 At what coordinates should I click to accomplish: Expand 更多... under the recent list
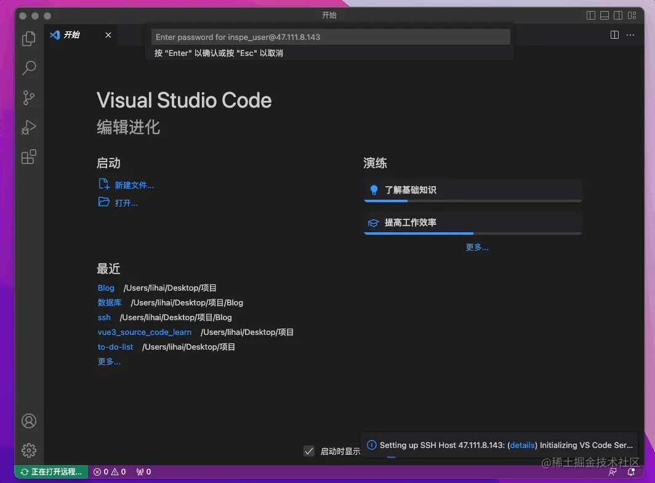click(x=109, y=361)
